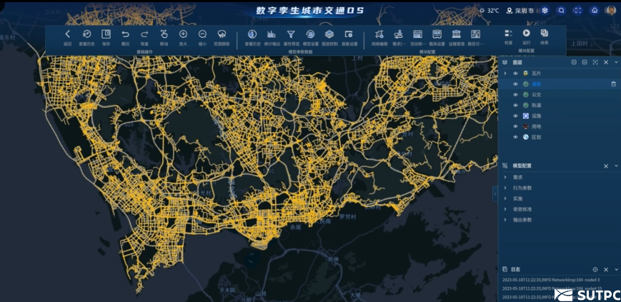Open the 载具设置 vehicle settings icon

point(437,34)
